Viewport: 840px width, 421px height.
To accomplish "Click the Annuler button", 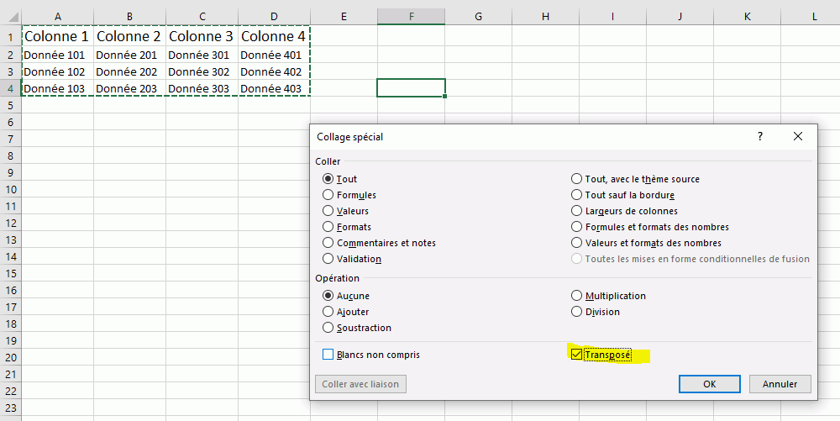I will click(780, 384).
